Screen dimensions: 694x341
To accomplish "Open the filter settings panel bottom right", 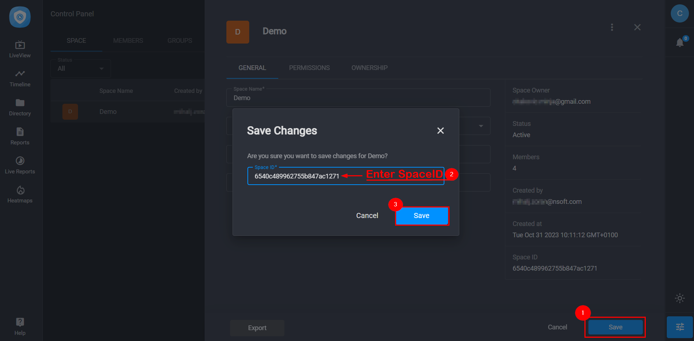I will tap(679, 327).
